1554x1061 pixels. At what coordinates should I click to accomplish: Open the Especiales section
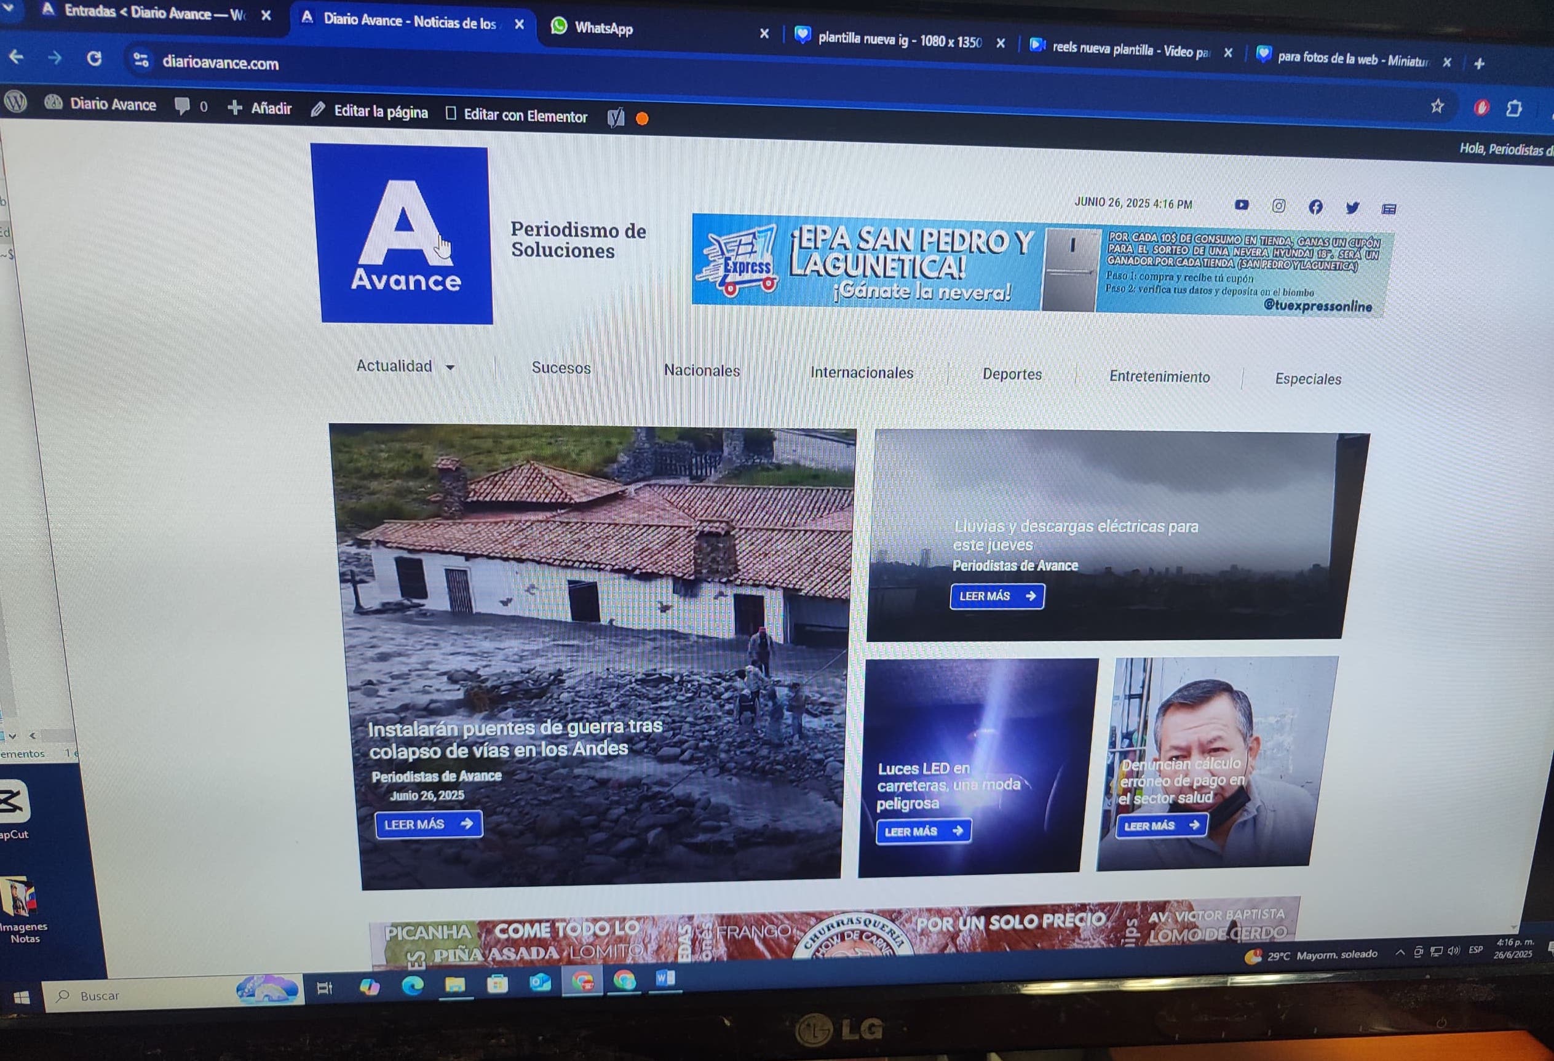pyautogui.click(x=1308, y=379)
